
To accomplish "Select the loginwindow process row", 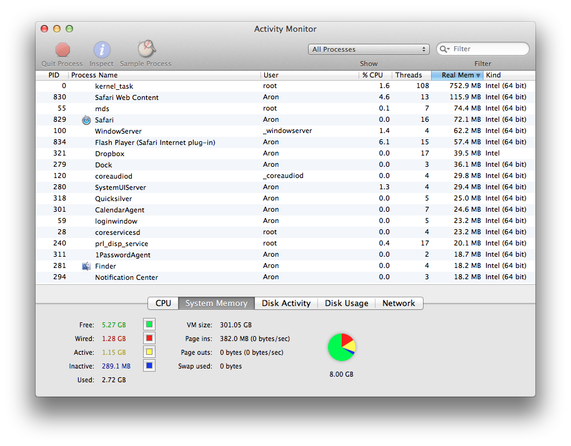I will pyautogui.click(x=285, y=221).
